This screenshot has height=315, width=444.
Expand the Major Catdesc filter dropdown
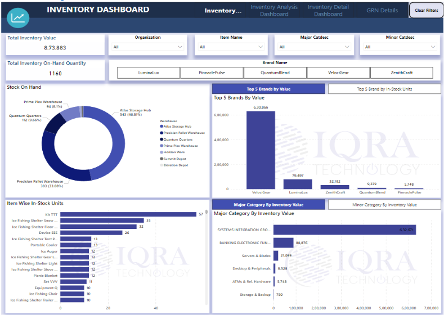318,47
